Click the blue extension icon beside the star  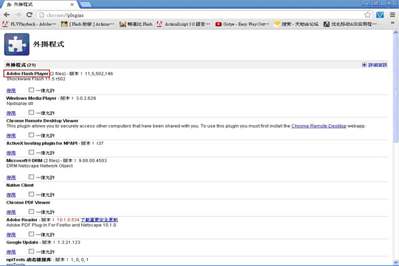click(380, 14)
